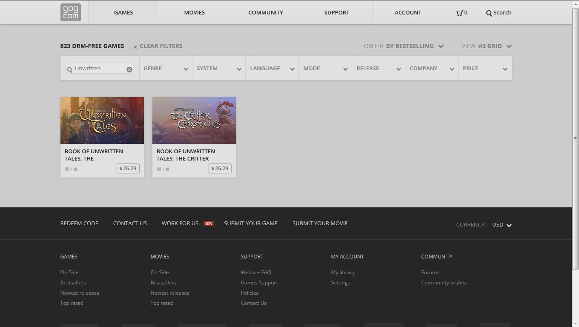This screenshot has width=579, height=327.
Task: Click the SUPPORT footer column heading
Action: click(252, 257)
